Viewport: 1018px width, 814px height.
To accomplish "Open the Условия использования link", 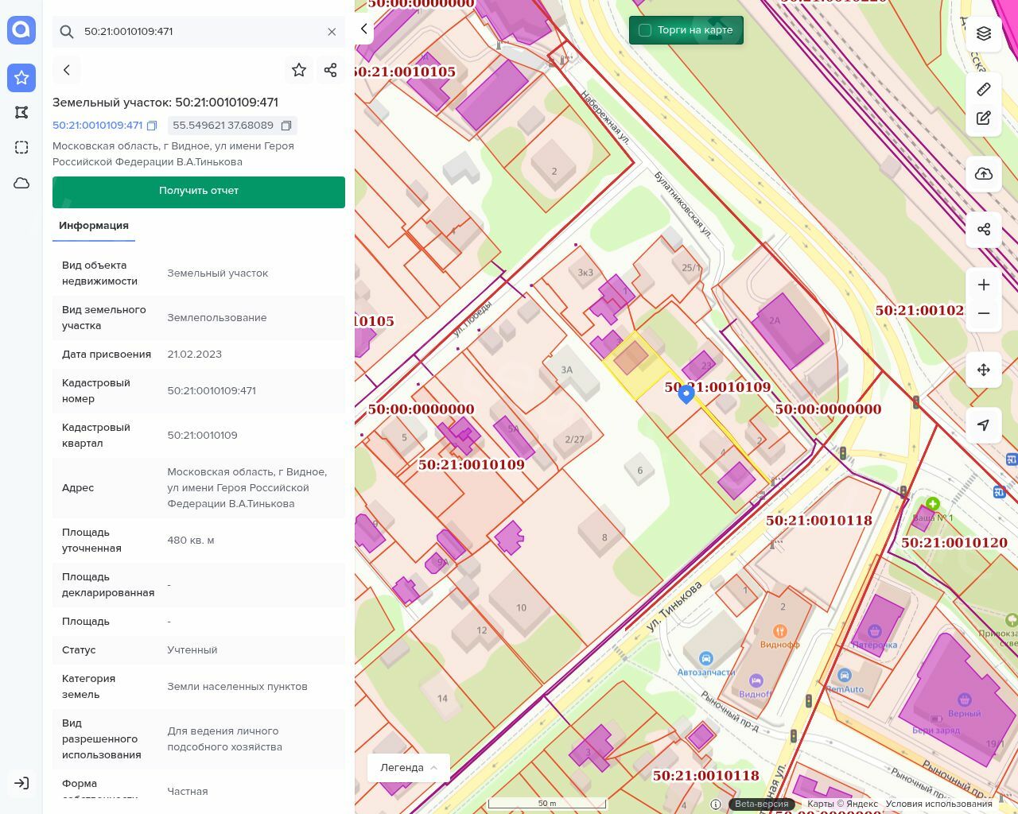I will tap(938, 804).
